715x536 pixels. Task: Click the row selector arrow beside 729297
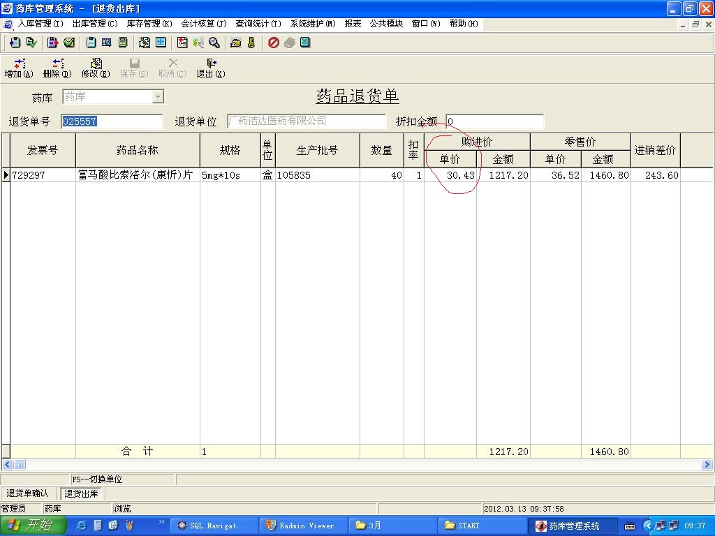(x=6, y=175)
